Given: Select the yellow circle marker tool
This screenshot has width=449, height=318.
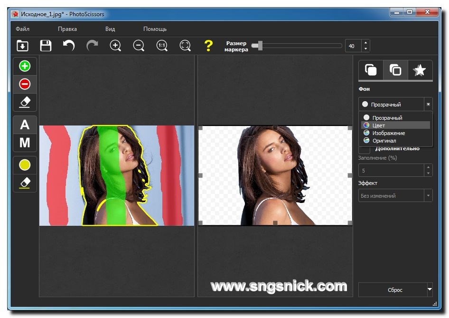Looking at the screenshot, I should coord(25,165).
